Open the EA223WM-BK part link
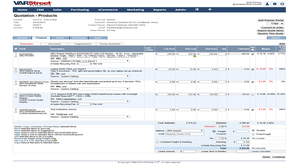This screenshot has height=165, width=294. [26, 54]
